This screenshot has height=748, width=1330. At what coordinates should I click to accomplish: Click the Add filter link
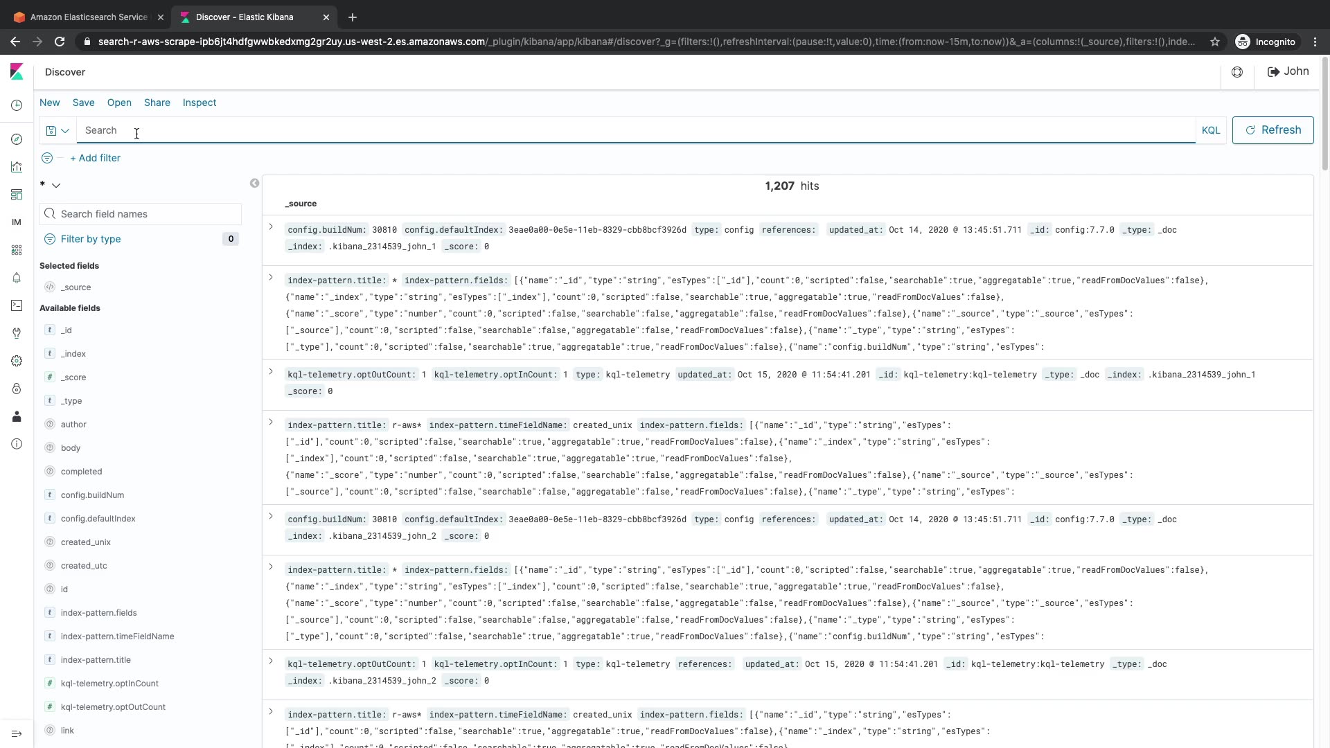point(95,158)
